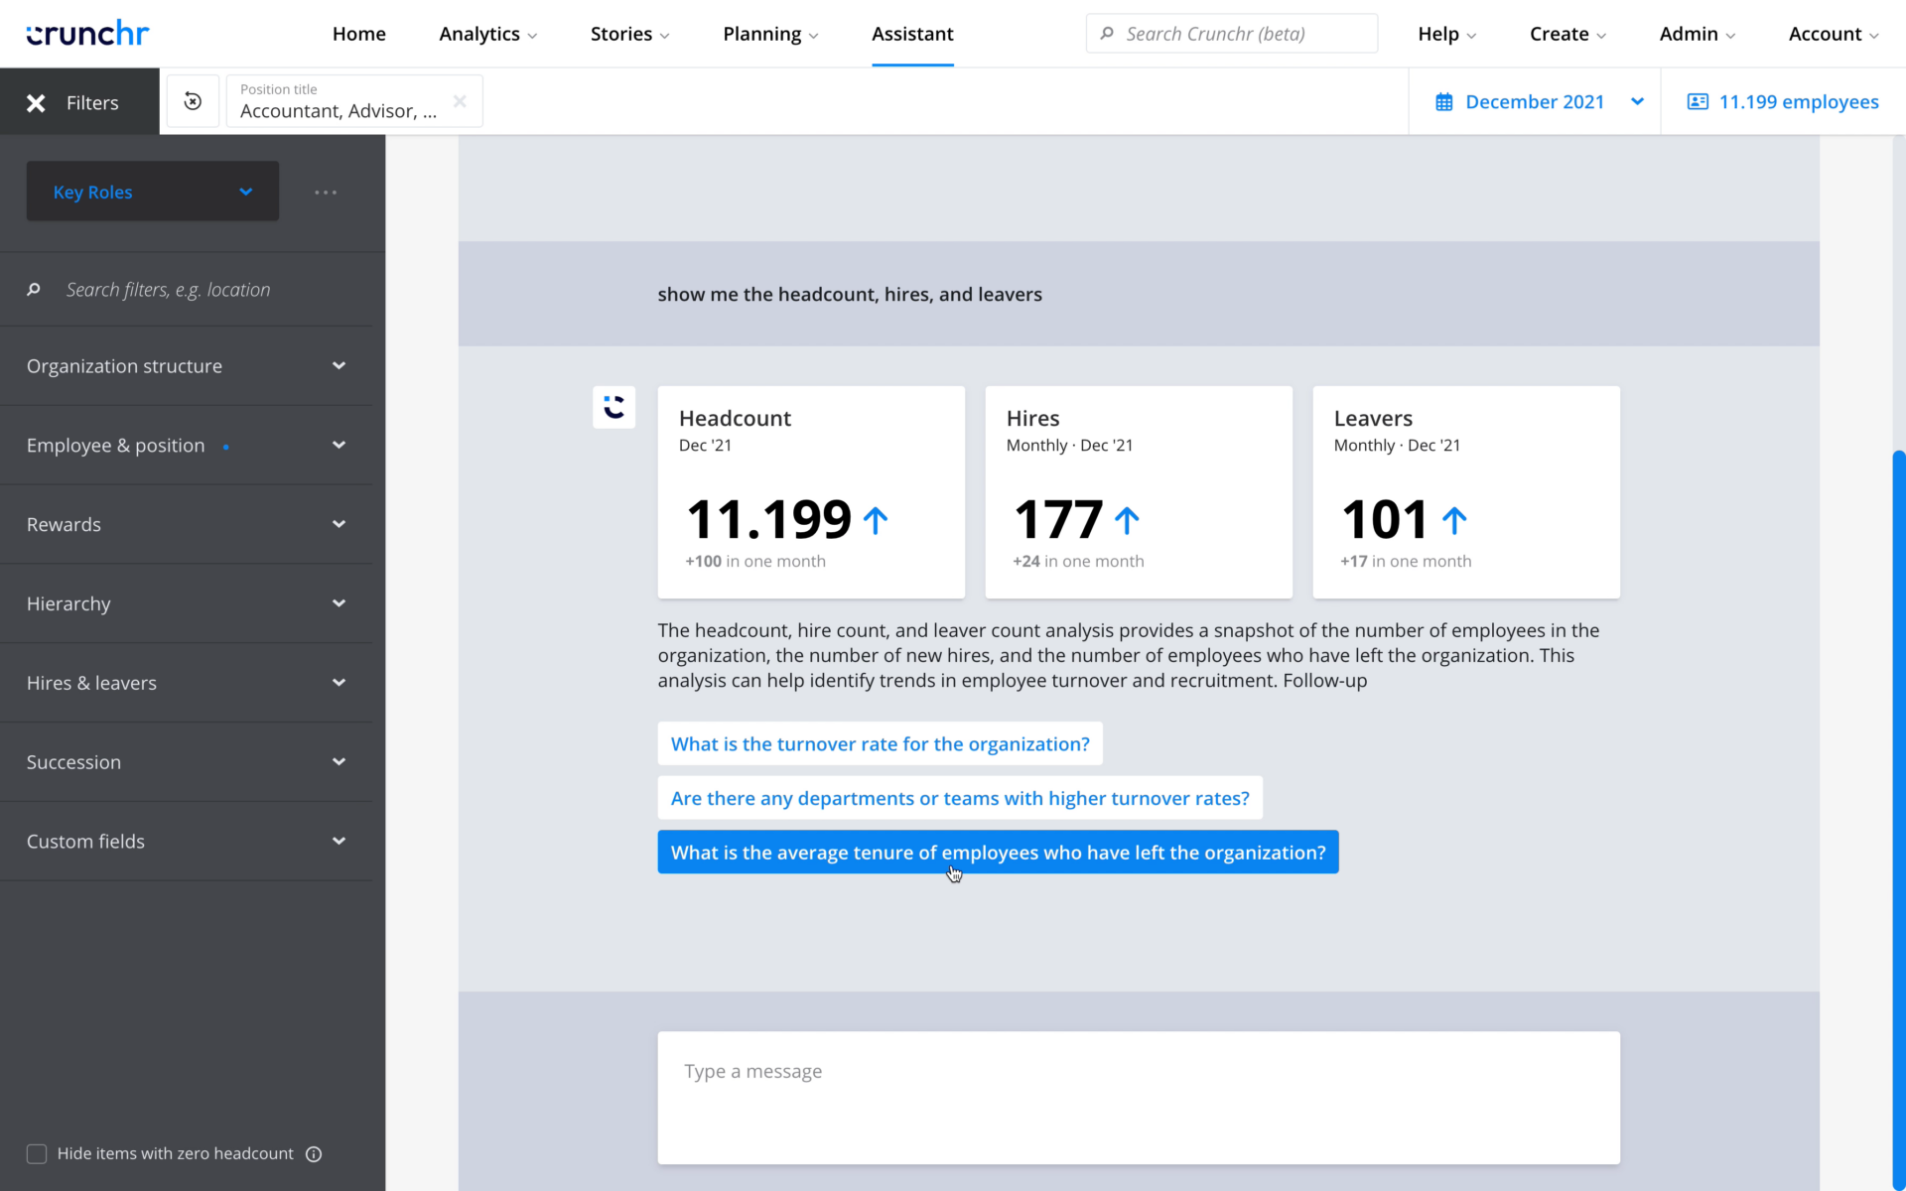Click the reset filters icon beside Position title
Image resolution: width=1906 pixels, height=1191 pixels.
193,101
